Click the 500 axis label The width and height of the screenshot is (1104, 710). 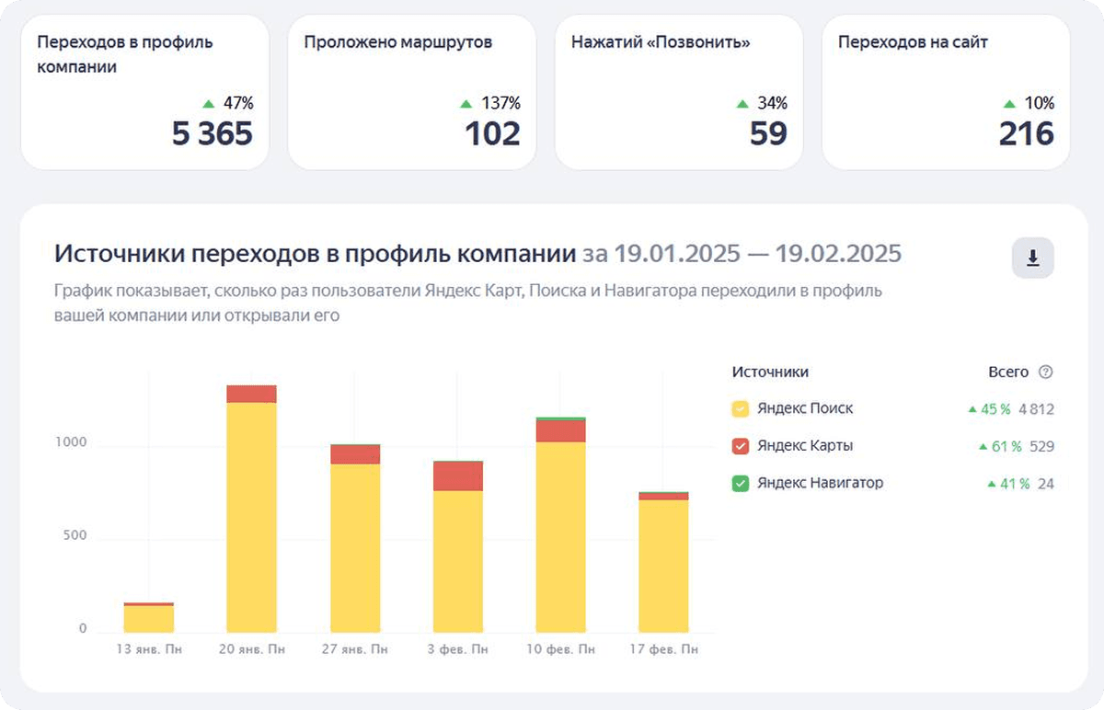coord(75,535)
